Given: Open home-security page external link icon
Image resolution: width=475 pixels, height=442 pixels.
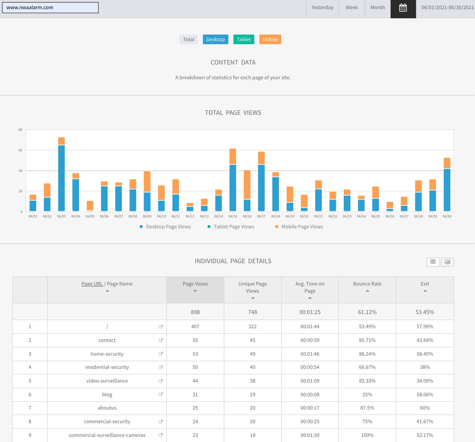Looking at the screenshot, I should click(x=161, y=354).
